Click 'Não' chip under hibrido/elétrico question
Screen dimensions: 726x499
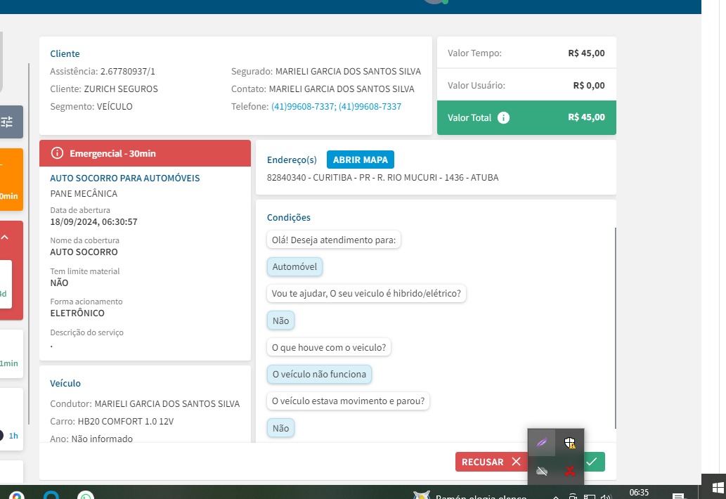[x=280, y=320]
